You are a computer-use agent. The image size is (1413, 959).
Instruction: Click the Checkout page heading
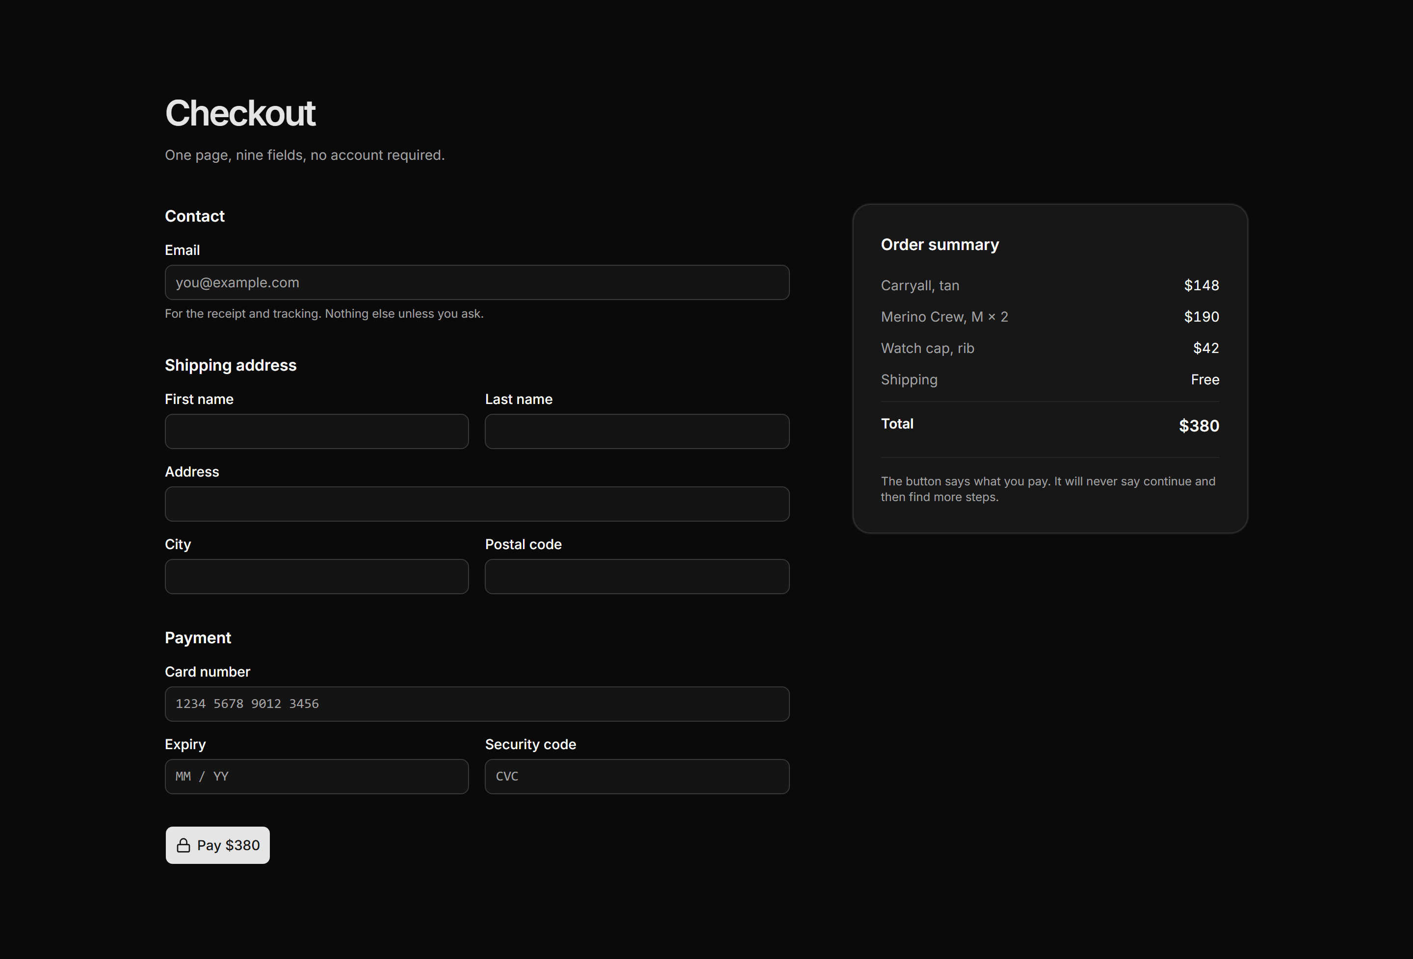pos(240,113)
